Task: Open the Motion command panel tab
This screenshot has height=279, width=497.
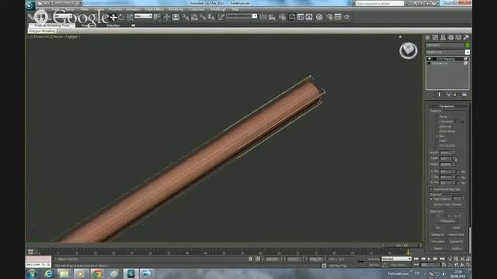Action: 450,38
